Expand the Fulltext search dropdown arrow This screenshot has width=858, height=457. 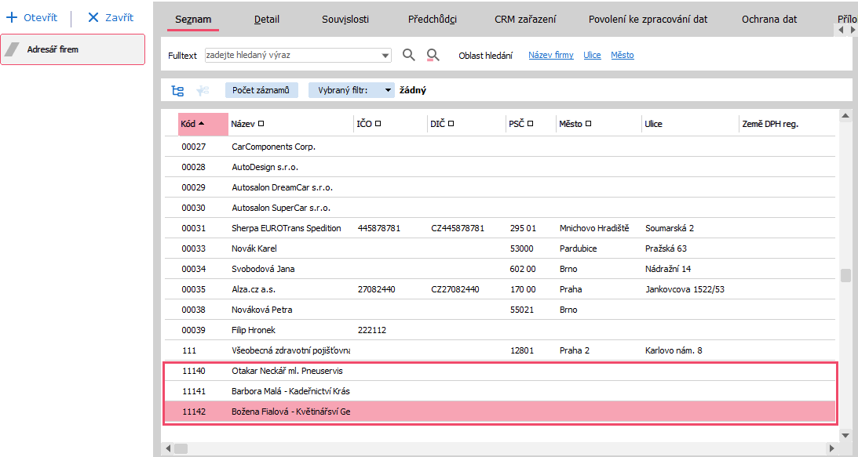click(x=385, y=56)
